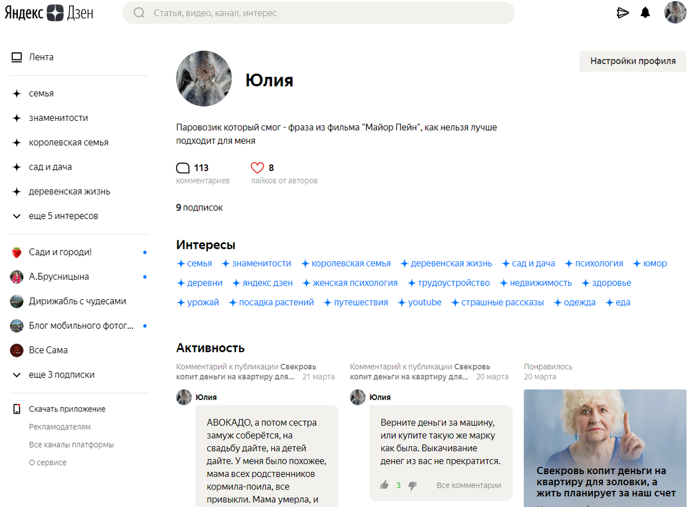The width and height of the screenshot is (691, 507).
Task: Click the А.Брусницына channel avatar
Action: coord(17,277)
